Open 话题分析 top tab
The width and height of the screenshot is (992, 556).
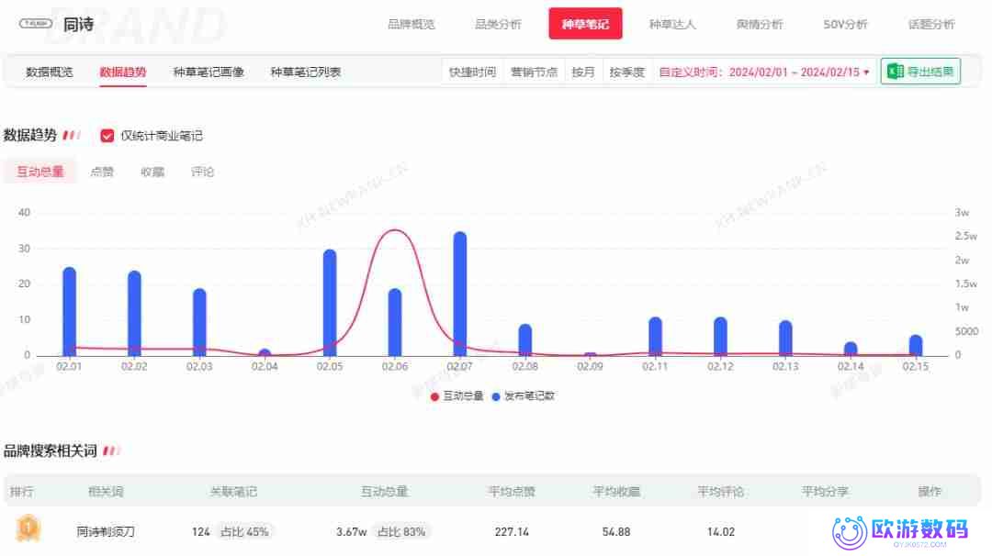(930, 24)
